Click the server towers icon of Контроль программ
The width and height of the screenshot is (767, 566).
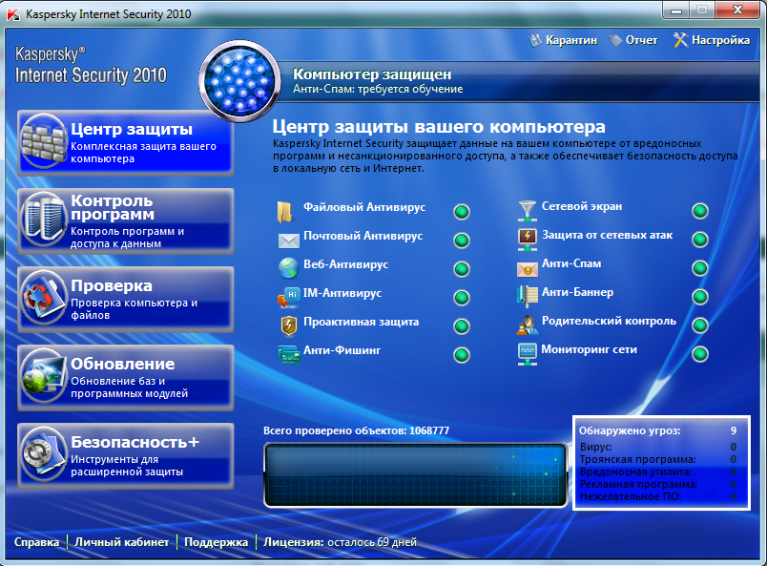pos(44,220)
